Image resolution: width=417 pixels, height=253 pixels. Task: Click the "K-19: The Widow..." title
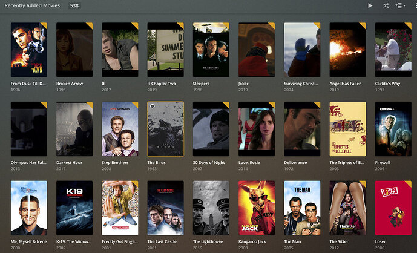(74, 242)
